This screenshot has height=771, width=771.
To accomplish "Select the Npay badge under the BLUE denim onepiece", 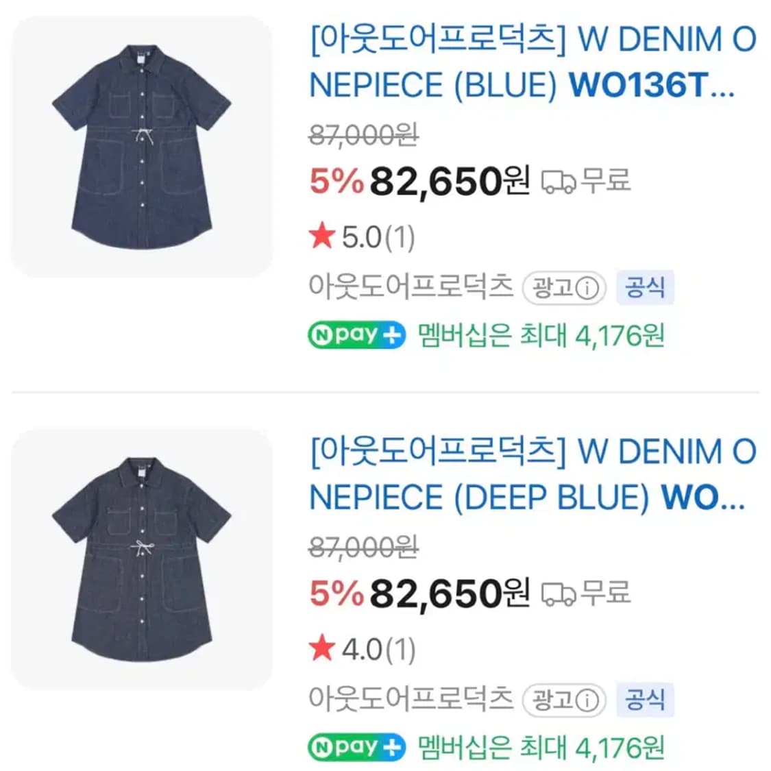I will [x=356, y=334].
